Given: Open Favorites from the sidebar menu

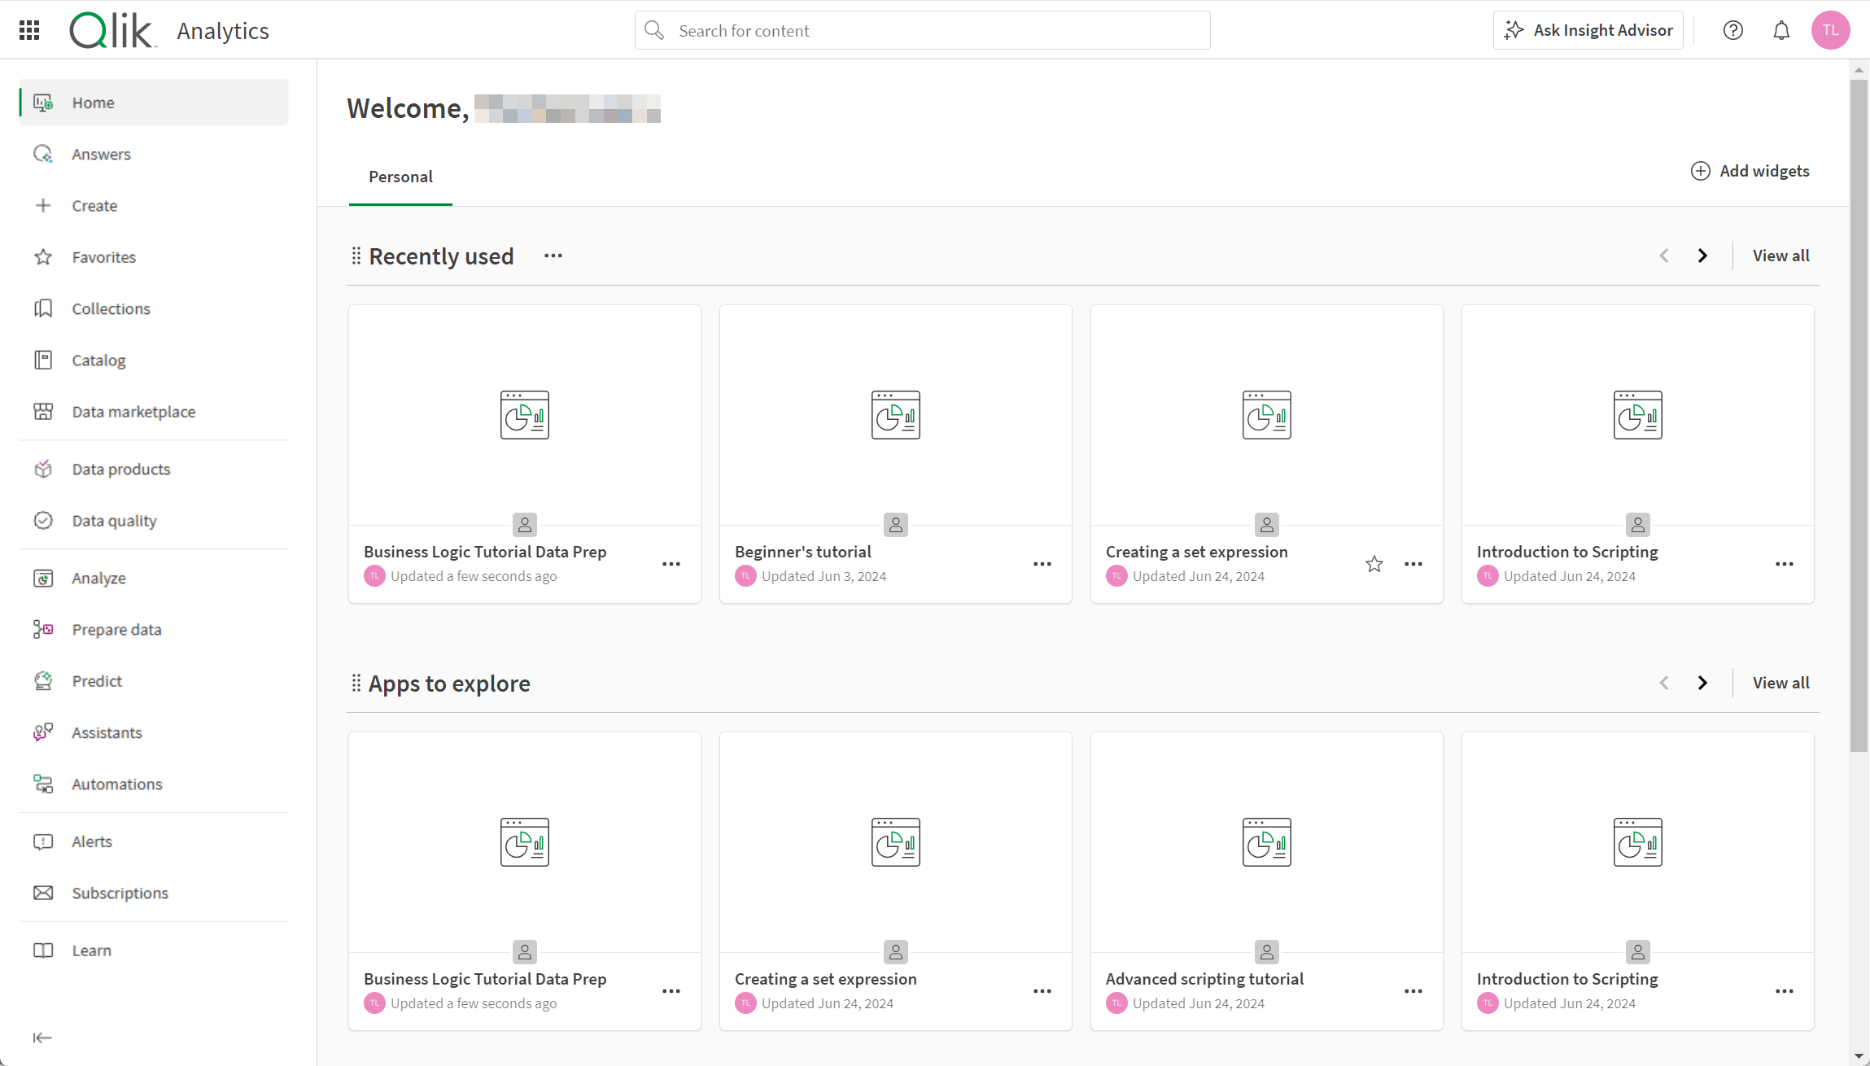Looking at the screenshot, I should pyautogui.click(x=103, y=257).
